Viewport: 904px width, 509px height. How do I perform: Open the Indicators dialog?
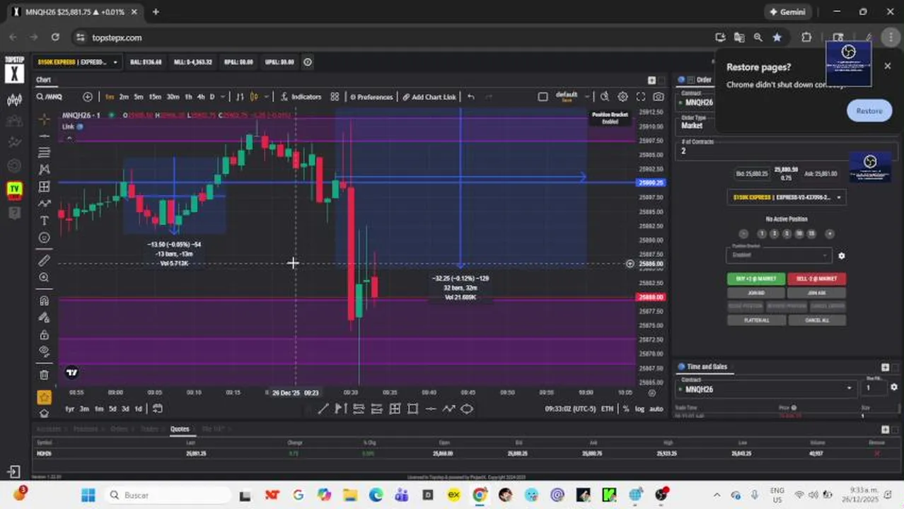(301, 97)
